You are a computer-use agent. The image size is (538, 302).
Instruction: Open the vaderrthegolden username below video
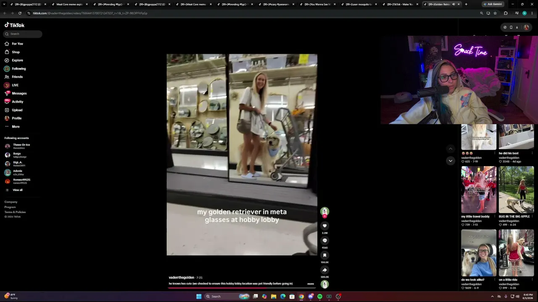click(x=181, y=278)
